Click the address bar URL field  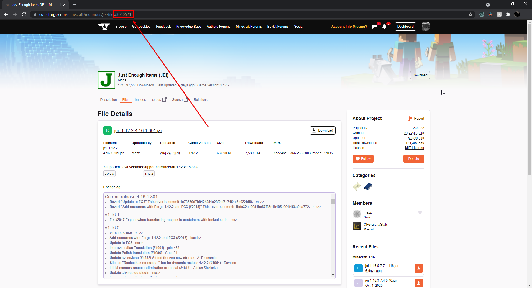(249, 14)
